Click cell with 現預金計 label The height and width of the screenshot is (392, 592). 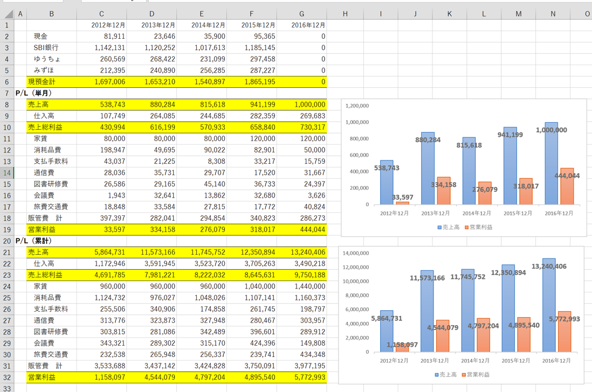pos(51,82)
